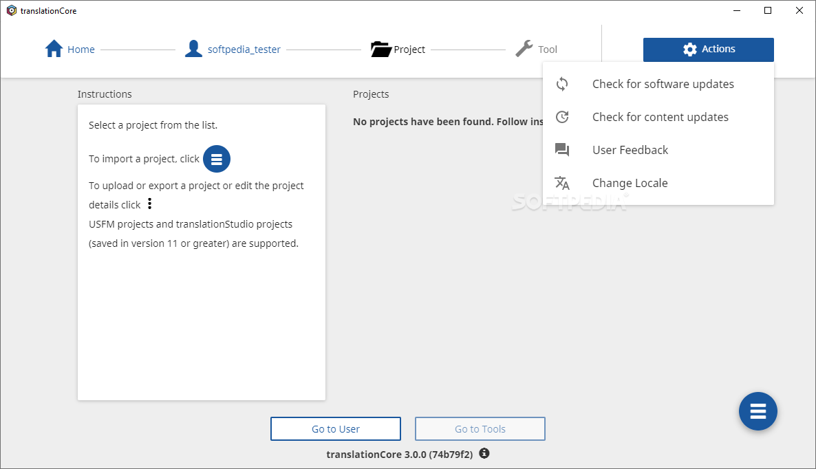Image resolution: width=816 pixels, height=469 pixels.
Task: Click the translationCore 3.0.0 version text
Action: [x=399, y=455]
